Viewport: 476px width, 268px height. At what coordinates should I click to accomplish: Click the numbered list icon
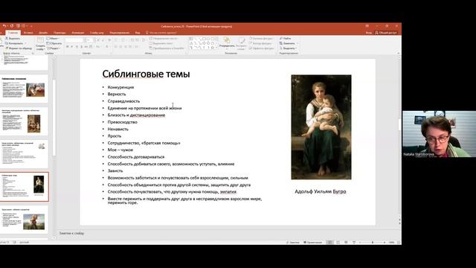coord(123,40)
